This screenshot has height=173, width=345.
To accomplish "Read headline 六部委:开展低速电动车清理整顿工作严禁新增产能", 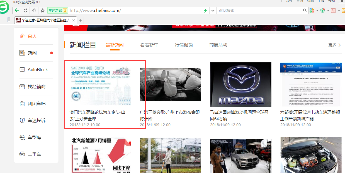I will click(310, 116).
